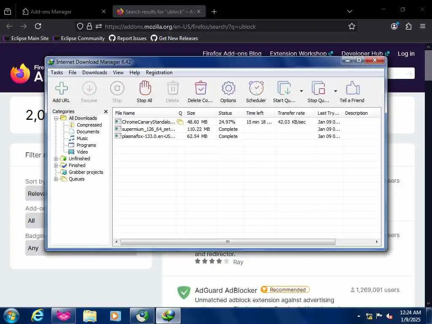Open the View menu in IDM
This screenshot has height=324, width=432.
tap(118, 73)
